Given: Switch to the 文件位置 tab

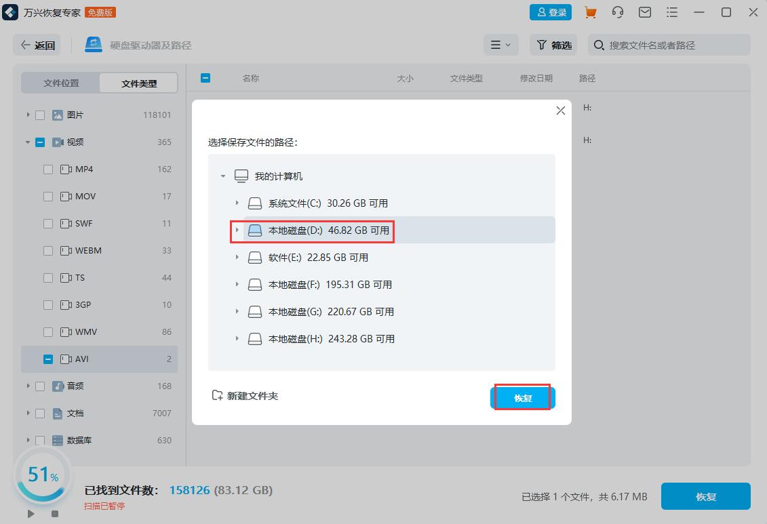Looking at the screenshot, I should pos(60,83).
